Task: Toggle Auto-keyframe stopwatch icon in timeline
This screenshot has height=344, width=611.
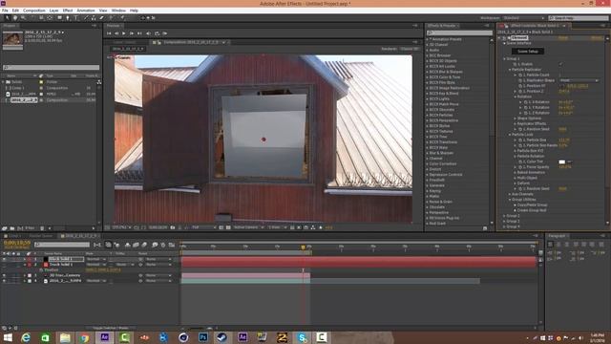Action: pyautogui.click(x=163, y=245)
